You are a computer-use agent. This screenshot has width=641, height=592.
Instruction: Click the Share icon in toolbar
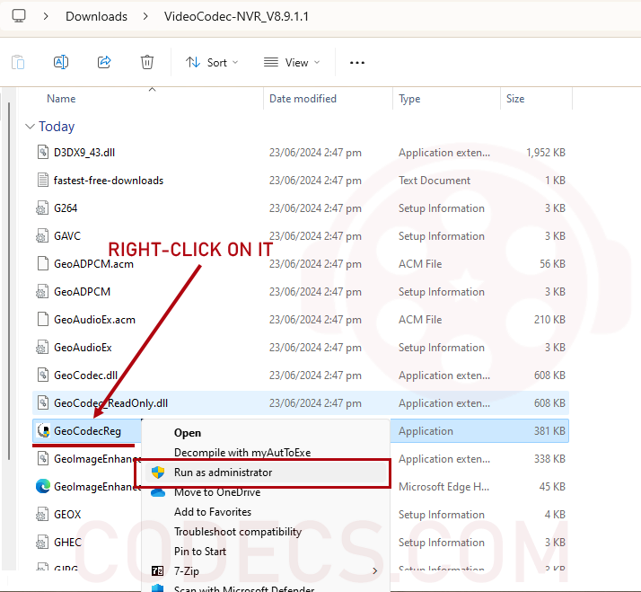(104, 62)
